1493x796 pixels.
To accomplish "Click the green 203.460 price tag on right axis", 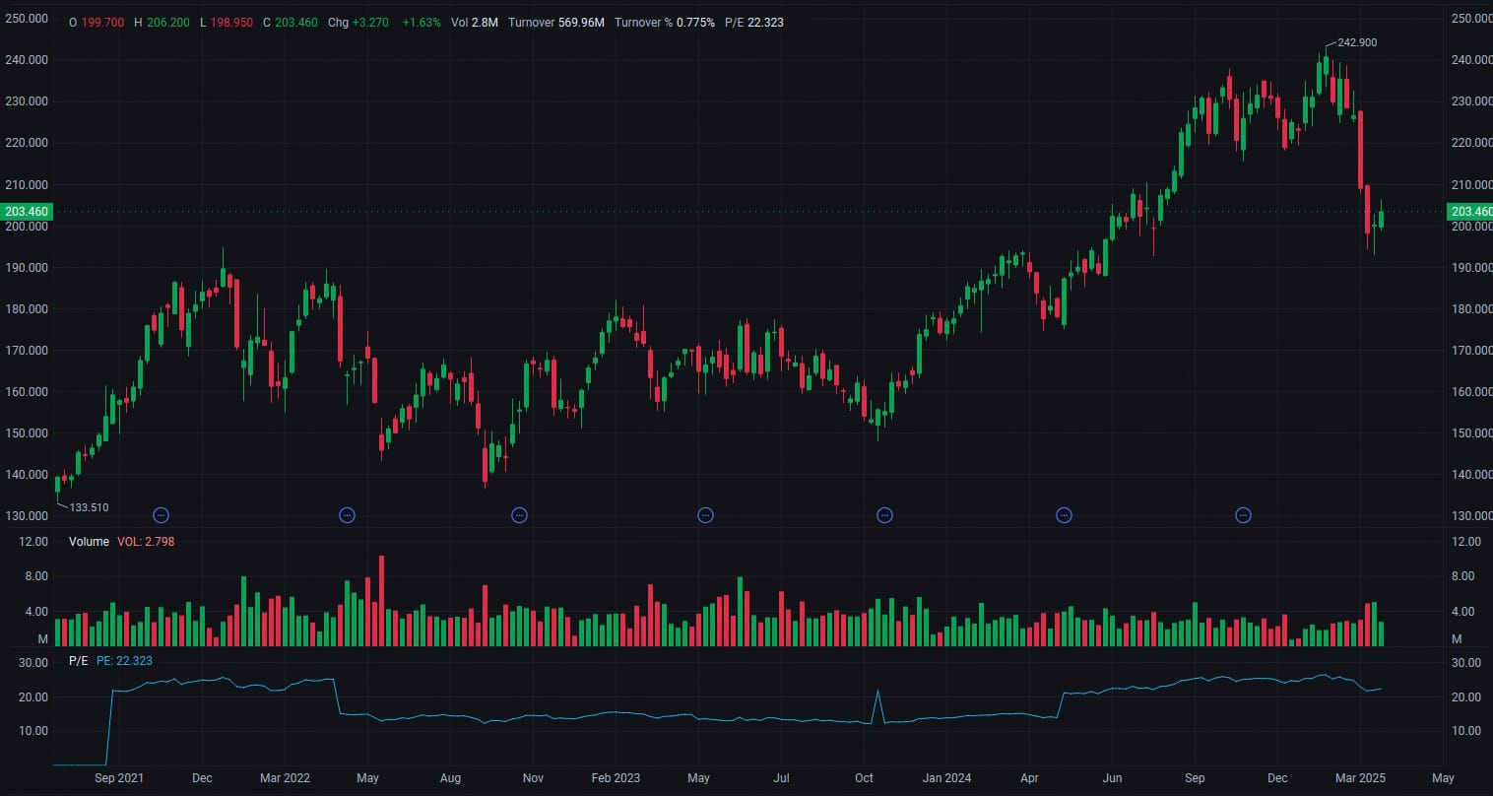I will coord(1469,212).
